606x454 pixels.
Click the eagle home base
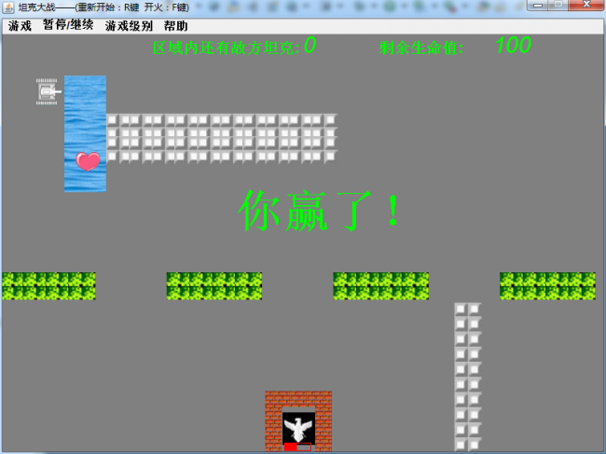point(298,429)
